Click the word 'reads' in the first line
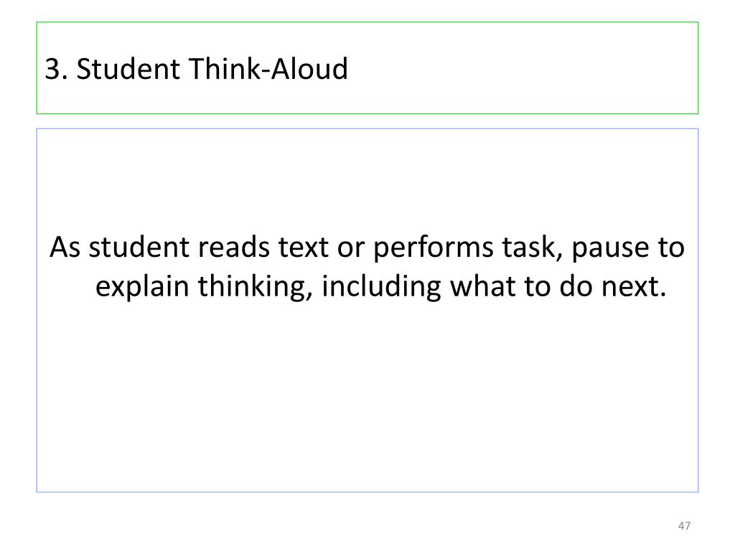This screenshot has width=735, height=551. [233, 247]
